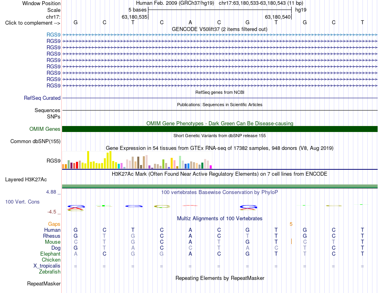Click the '5 bases' scale bar text

point(137,10)
